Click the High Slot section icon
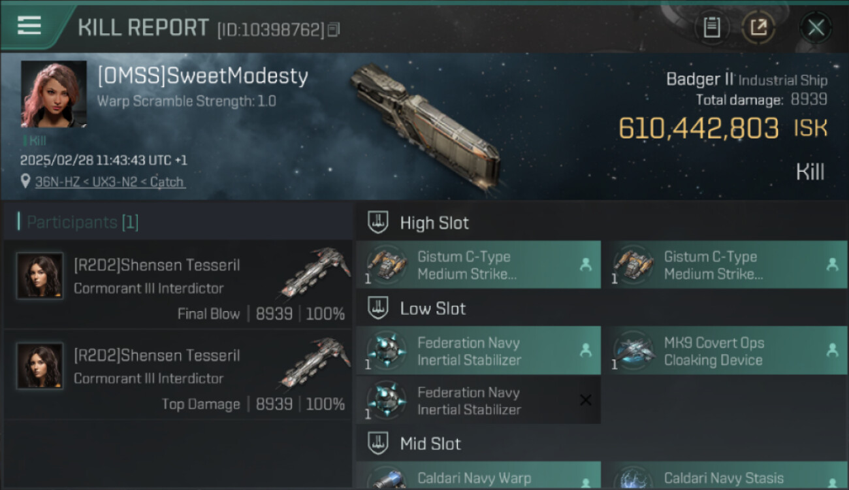Image resolution: width=849 pixels, height=490 pixels. point(378,222)
